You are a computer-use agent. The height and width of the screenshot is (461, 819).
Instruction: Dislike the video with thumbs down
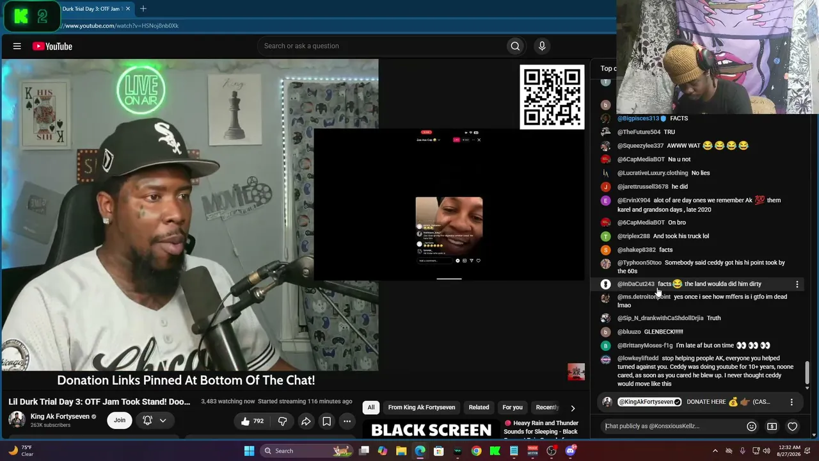[x=282, y=421]
